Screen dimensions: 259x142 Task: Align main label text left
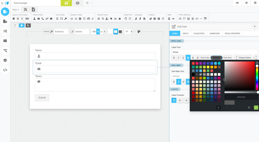point(188,58)
